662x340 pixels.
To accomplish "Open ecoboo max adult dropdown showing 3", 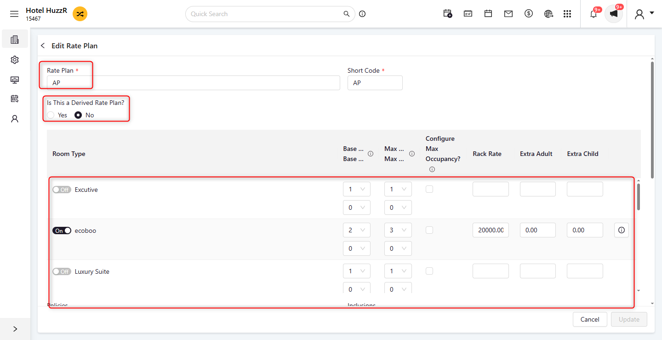I will point(398,230).
